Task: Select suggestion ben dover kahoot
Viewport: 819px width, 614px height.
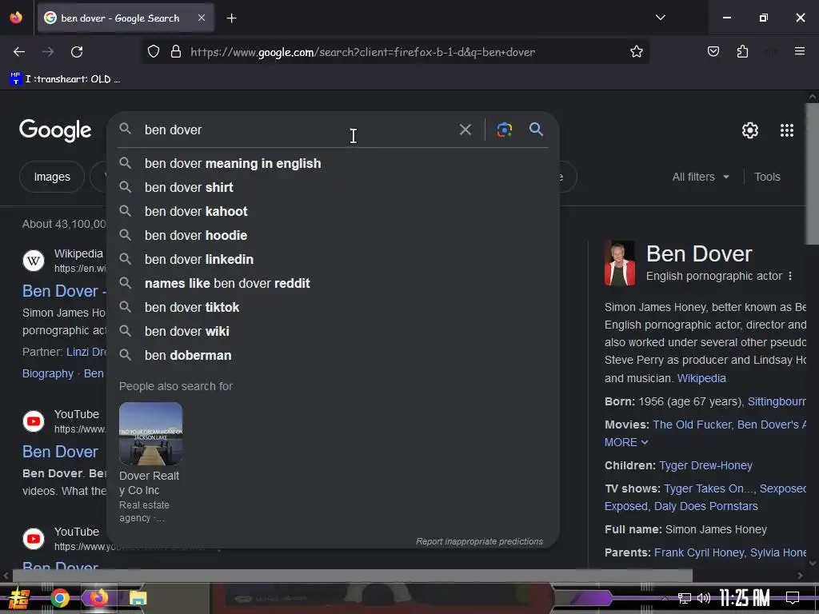Action: [334, 211]
